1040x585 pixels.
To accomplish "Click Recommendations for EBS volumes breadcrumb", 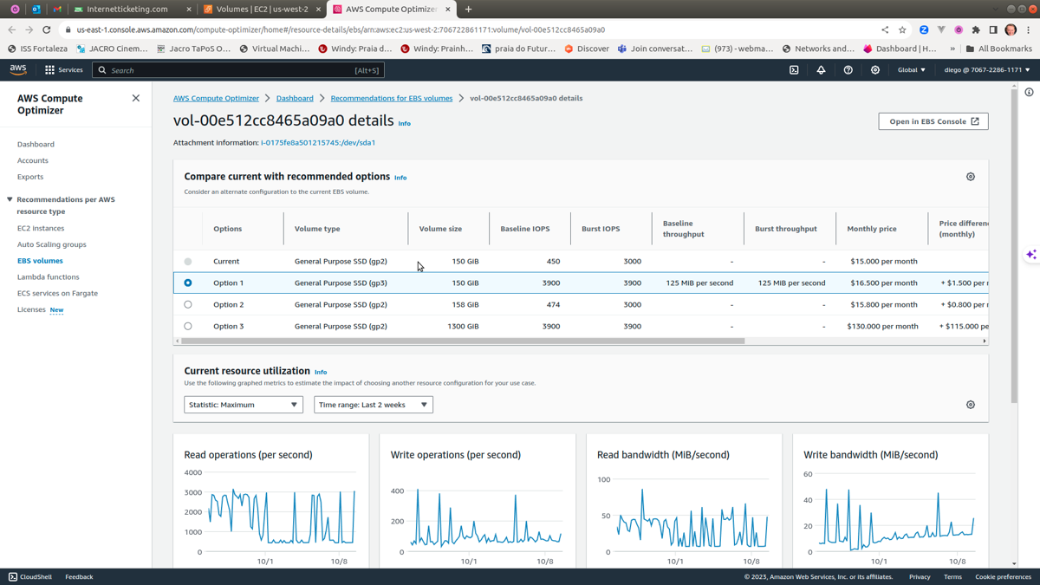I will pyautogui.click(x=392, y=98).
